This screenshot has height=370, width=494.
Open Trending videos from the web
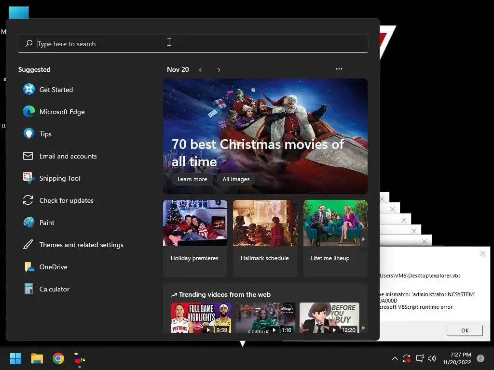click(221, 295)
